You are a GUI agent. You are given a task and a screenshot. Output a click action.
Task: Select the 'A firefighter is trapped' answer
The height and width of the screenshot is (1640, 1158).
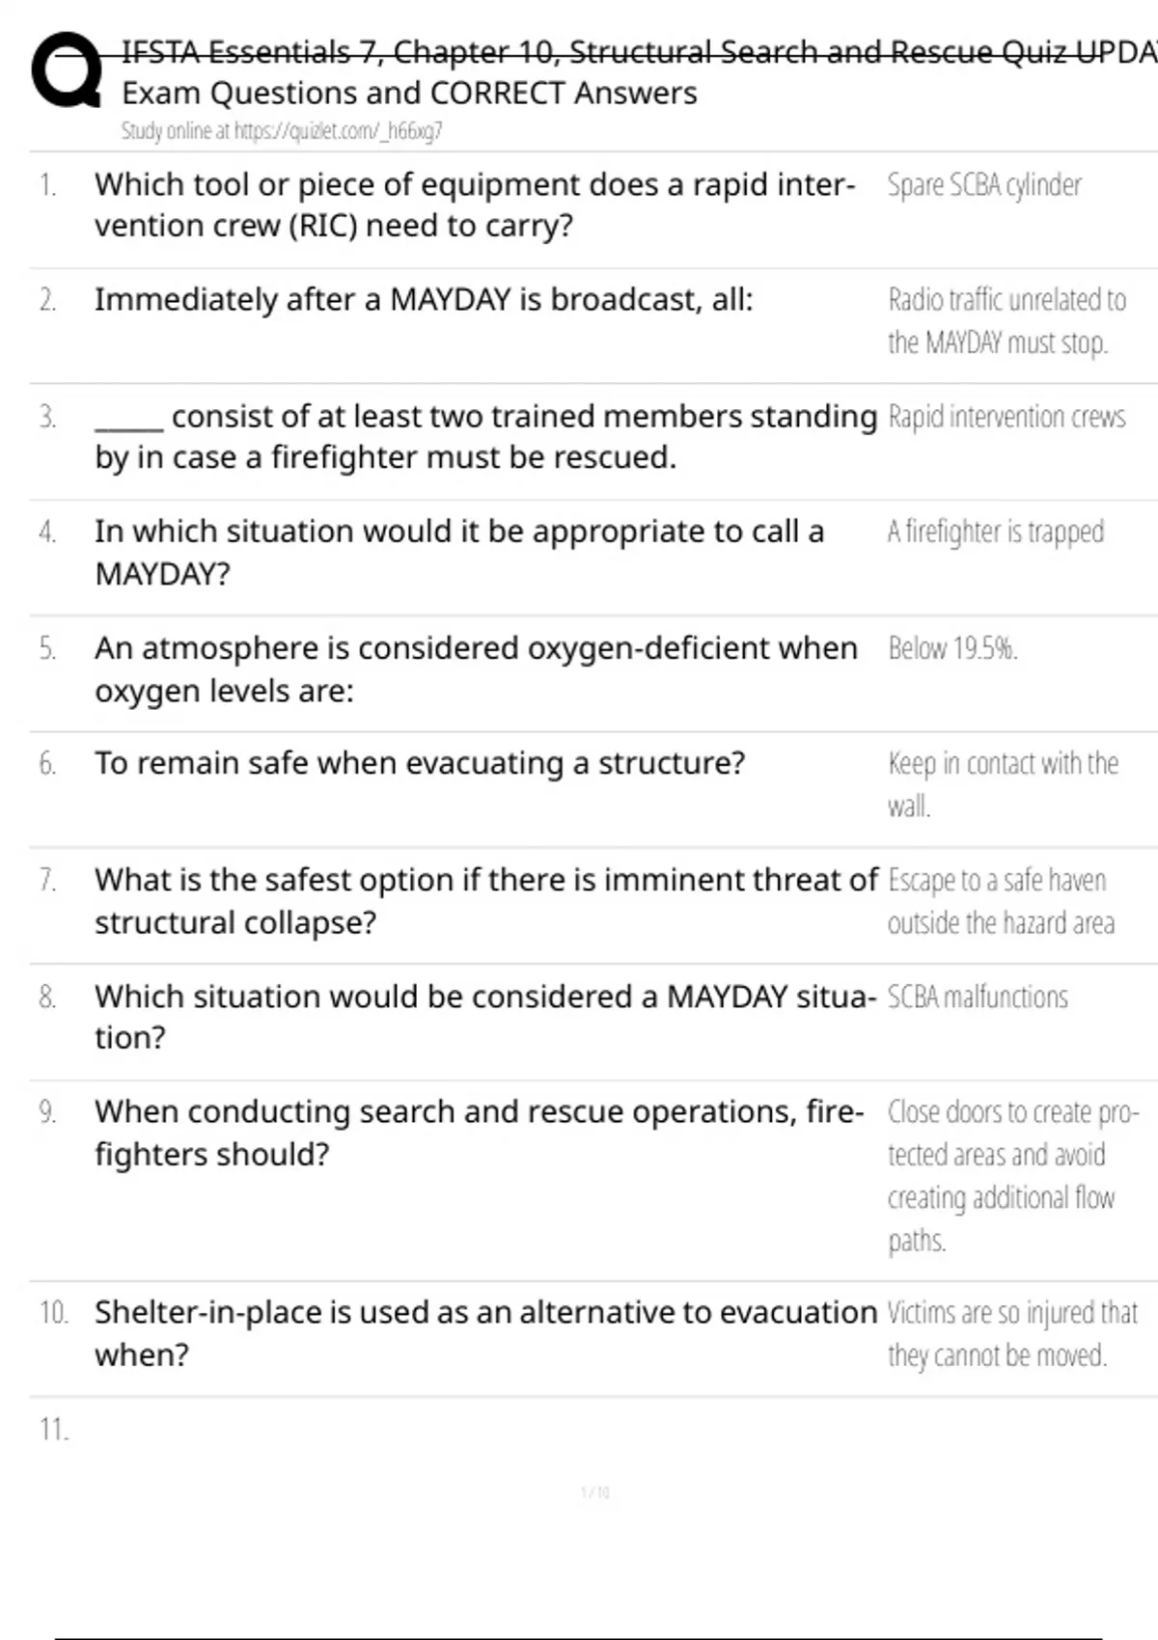995,532
